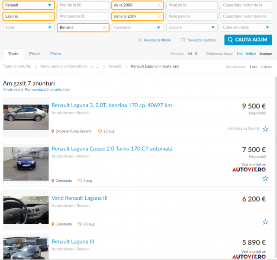This screenshot has width=277, height=260.
Task: Sort results by Ieftine
Action: pos(251,54)
